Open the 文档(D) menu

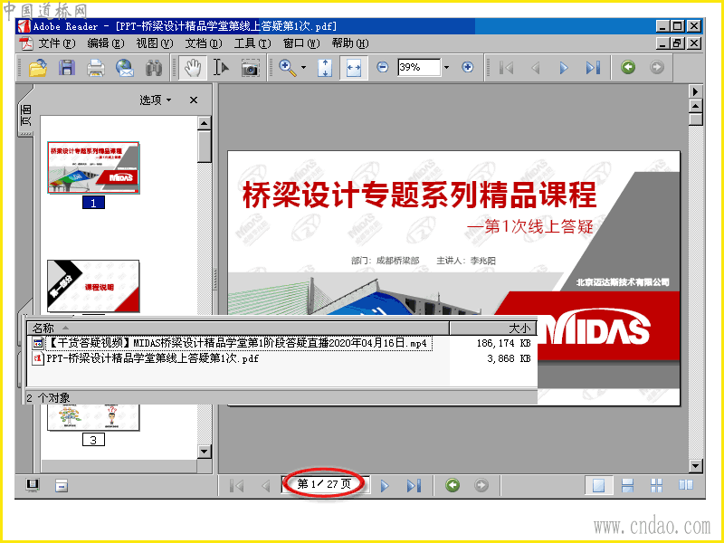click(x=204, y=43)
